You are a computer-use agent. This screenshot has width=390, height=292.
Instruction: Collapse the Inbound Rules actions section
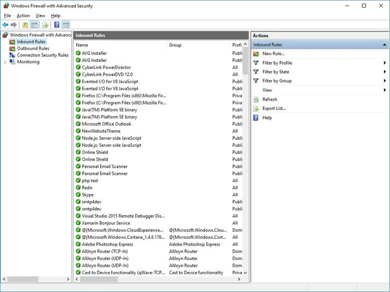(384, 45)
